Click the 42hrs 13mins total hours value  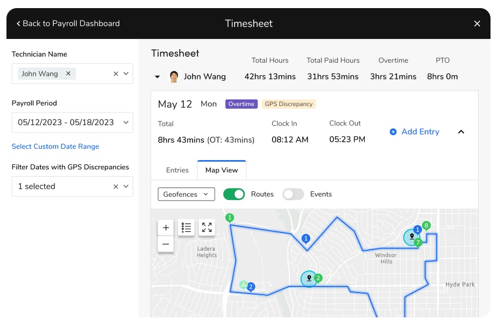pyautogui.click(x=270, y=77)
